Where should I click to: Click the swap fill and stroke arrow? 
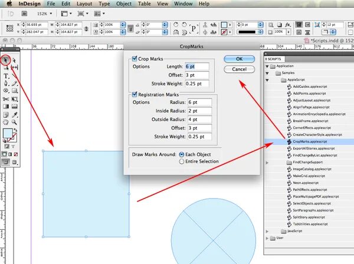click(x=15, y=130)
